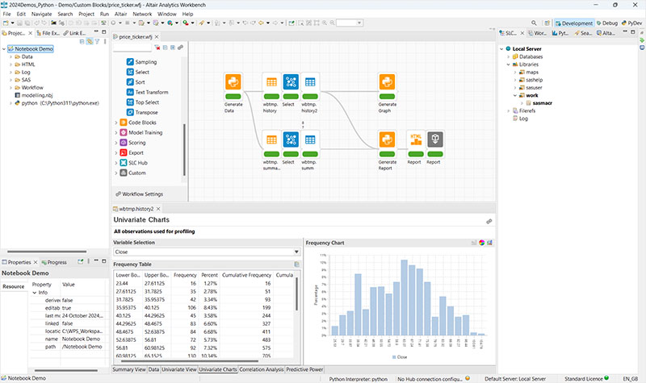Click the Transpose block icon
The width and height of the screenshot is (646, 383).
[131, 112]
